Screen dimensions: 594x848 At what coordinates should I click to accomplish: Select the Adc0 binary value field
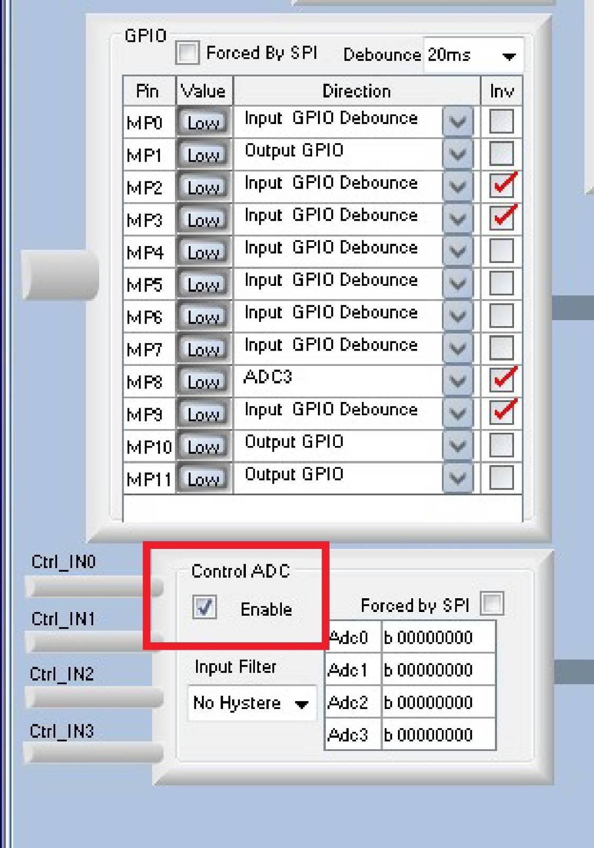point(438,637)
